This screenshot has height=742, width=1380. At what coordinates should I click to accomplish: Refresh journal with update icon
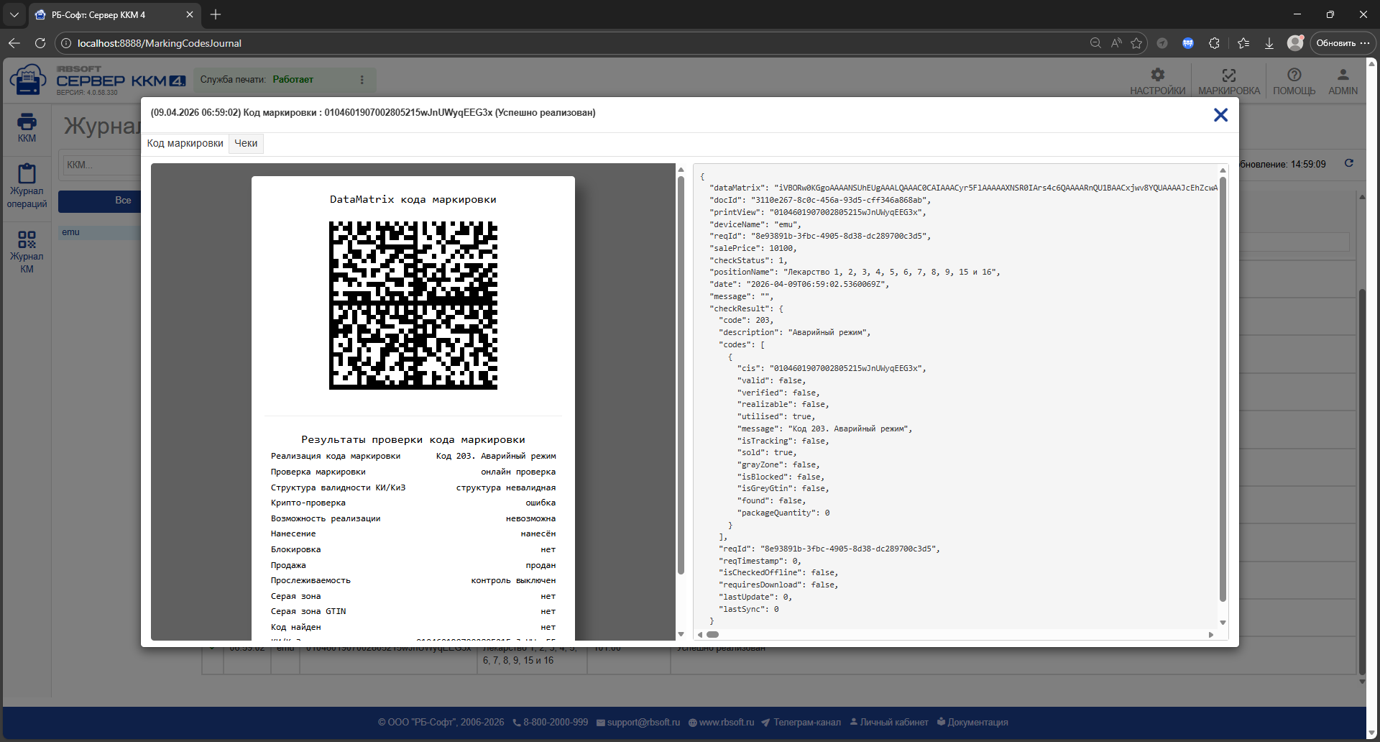coord(1349,163)
